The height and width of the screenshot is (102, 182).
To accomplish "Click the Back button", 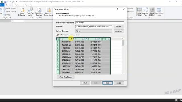I will tap(85, 83).
